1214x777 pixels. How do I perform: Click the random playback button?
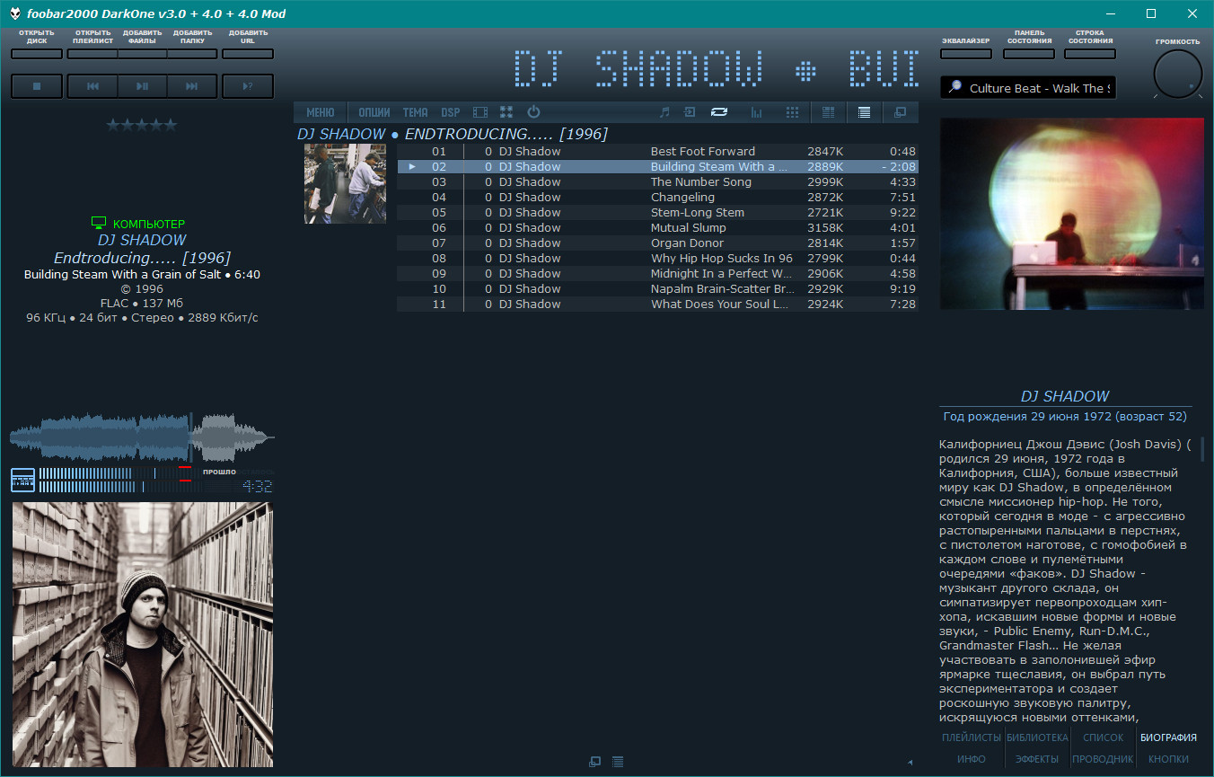coord(248,86)
